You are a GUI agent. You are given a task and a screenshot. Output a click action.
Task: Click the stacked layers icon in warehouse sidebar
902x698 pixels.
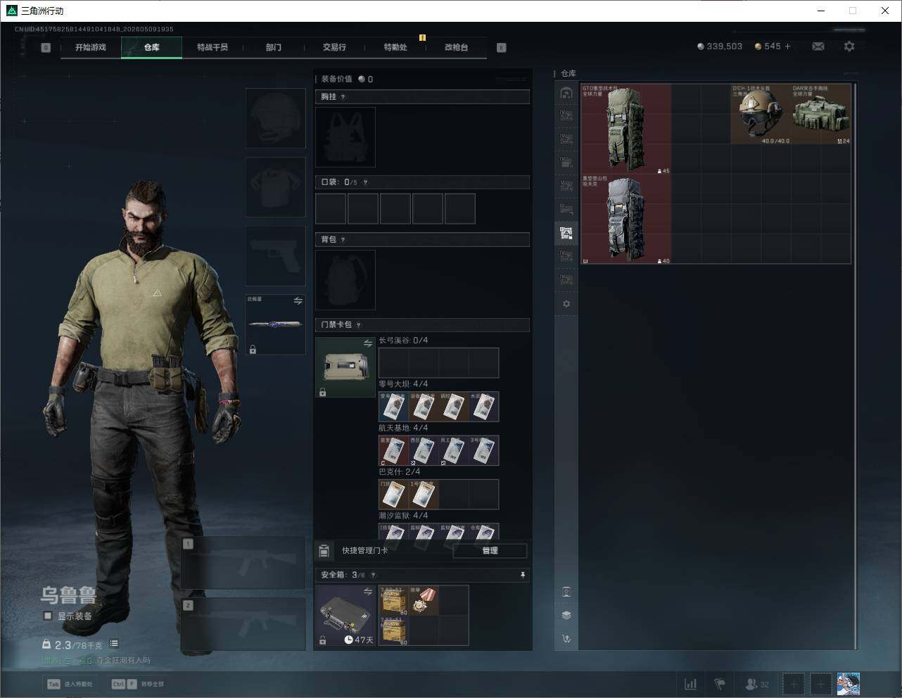566,615
